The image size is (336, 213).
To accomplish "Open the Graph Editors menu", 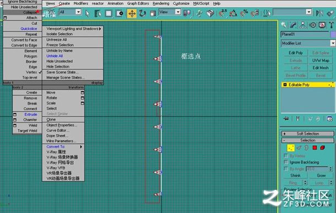I will pos(138,3).
